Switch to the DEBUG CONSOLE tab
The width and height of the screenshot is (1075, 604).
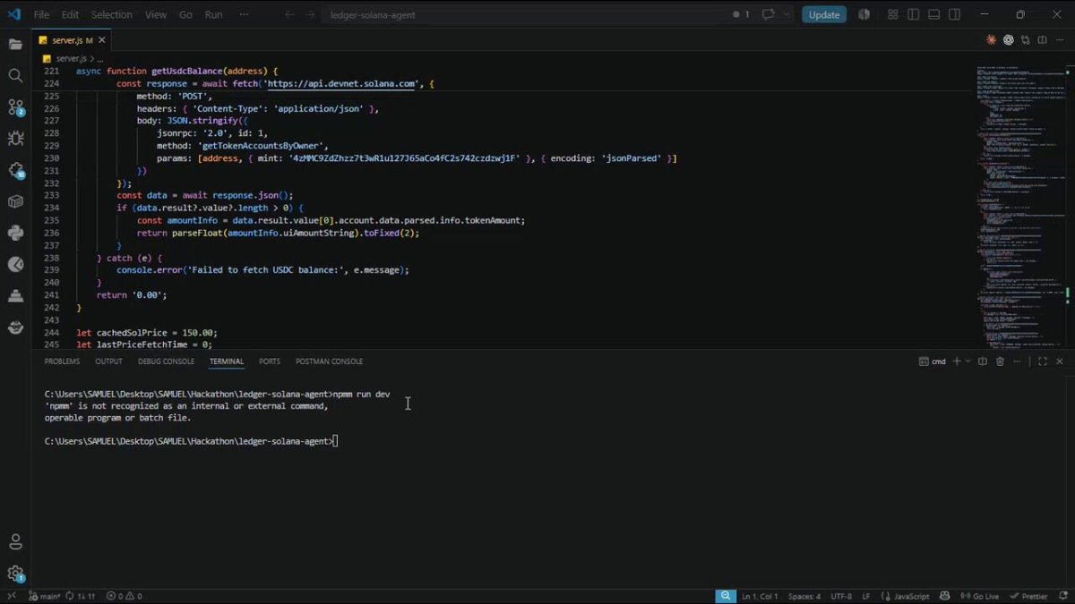point(166,362)
